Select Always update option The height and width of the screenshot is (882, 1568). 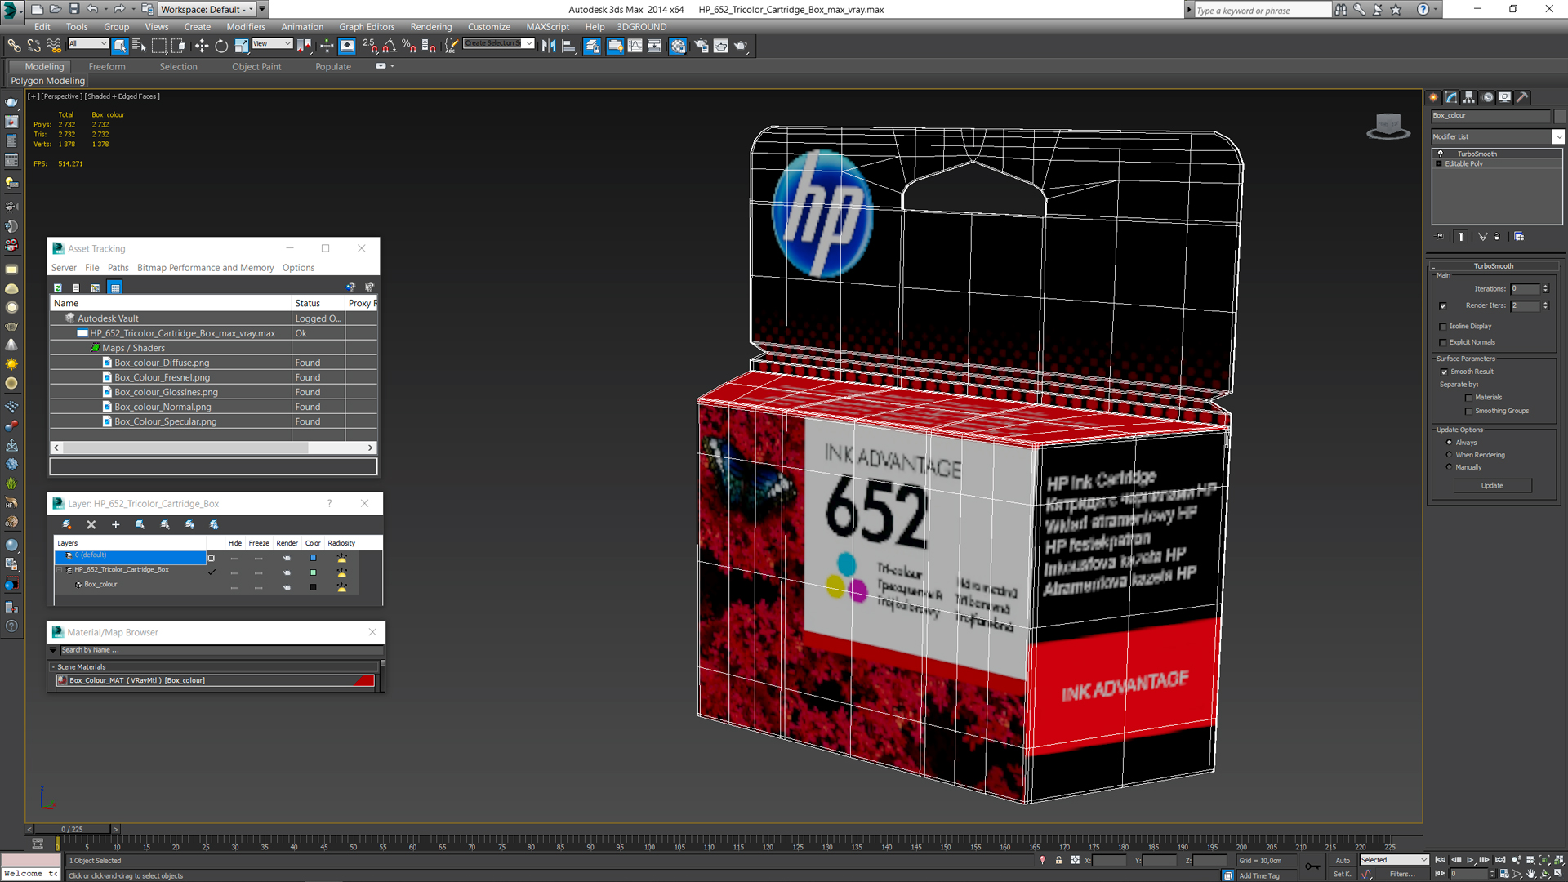coord(1449,443)
